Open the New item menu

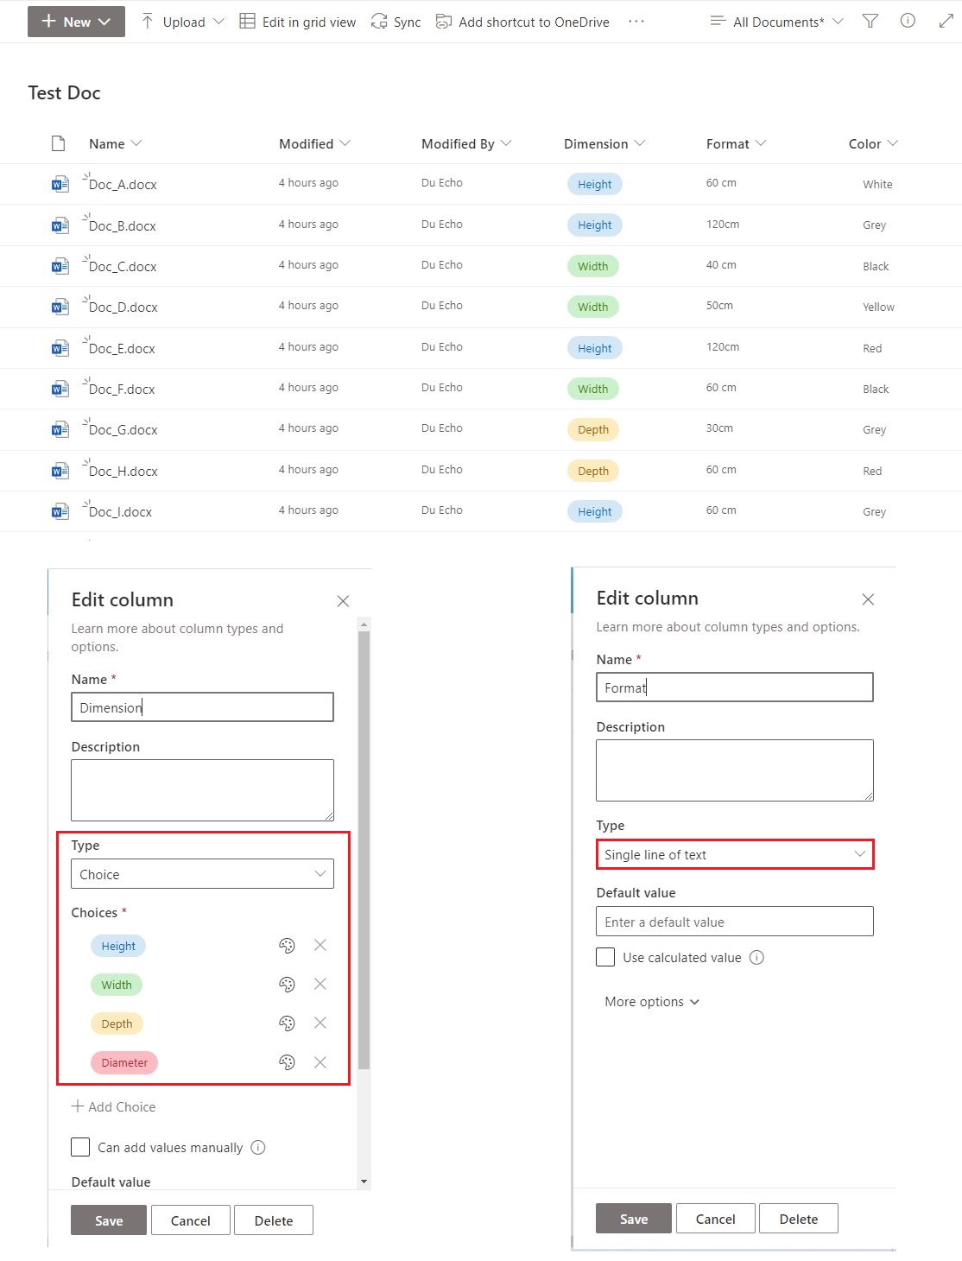[x=75, y=22]
